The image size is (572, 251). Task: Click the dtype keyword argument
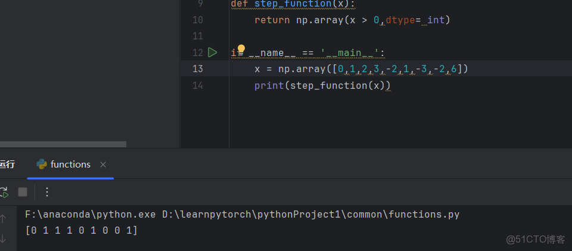(x=400, y=20)
